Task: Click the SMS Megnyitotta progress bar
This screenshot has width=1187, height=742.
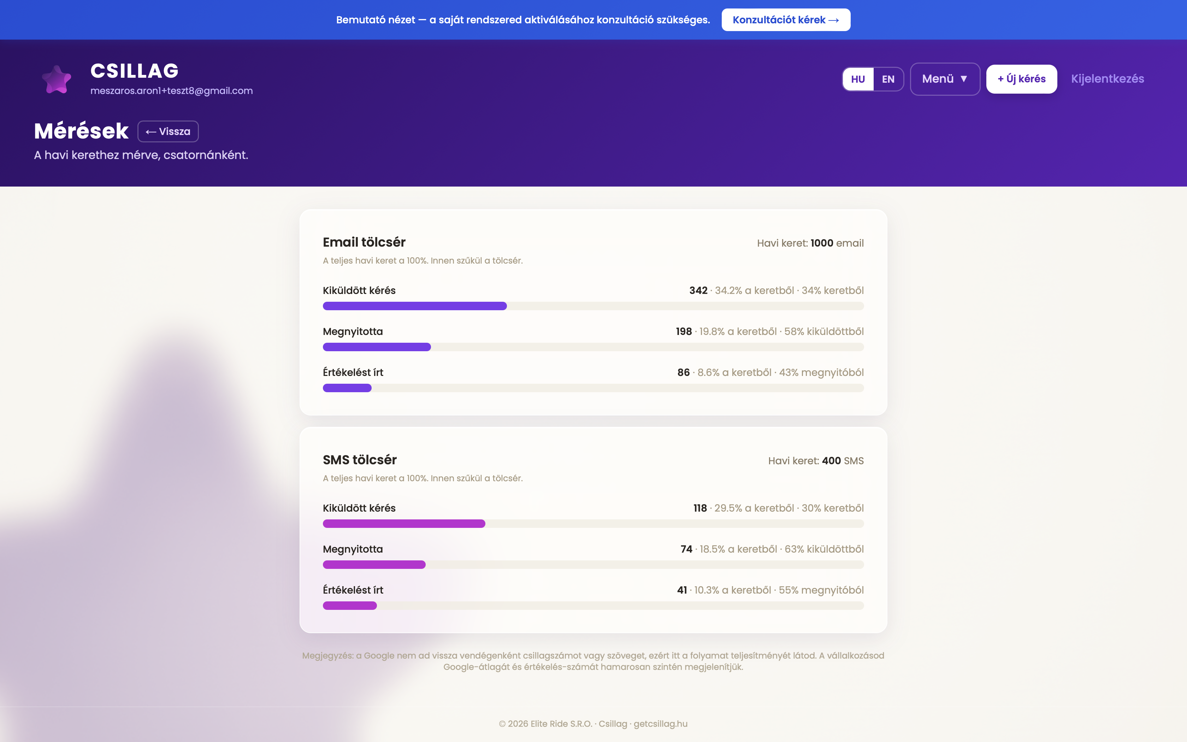Action: tap(593, 565)
